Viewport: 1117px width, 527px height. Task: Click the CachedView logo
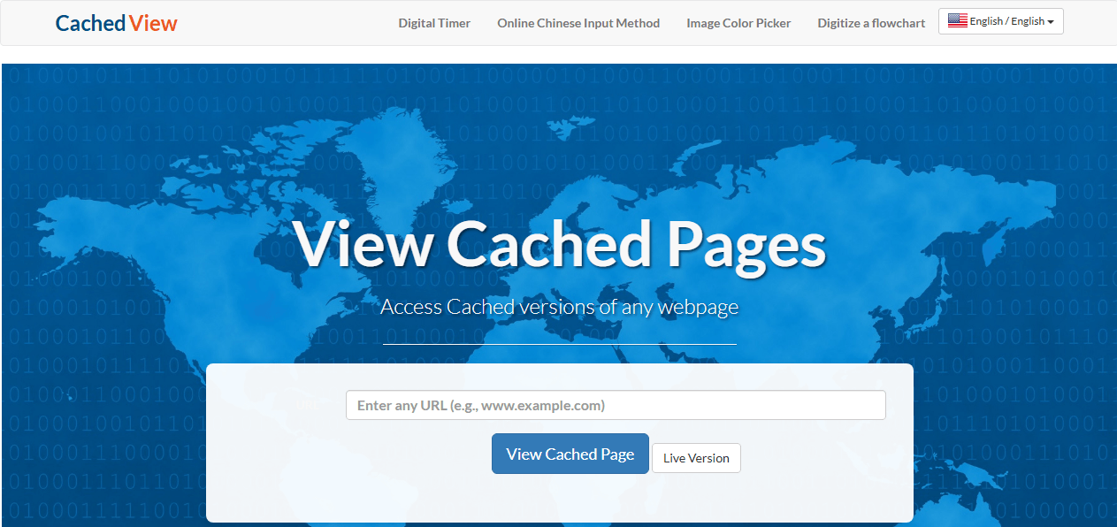tap(116, 23)
